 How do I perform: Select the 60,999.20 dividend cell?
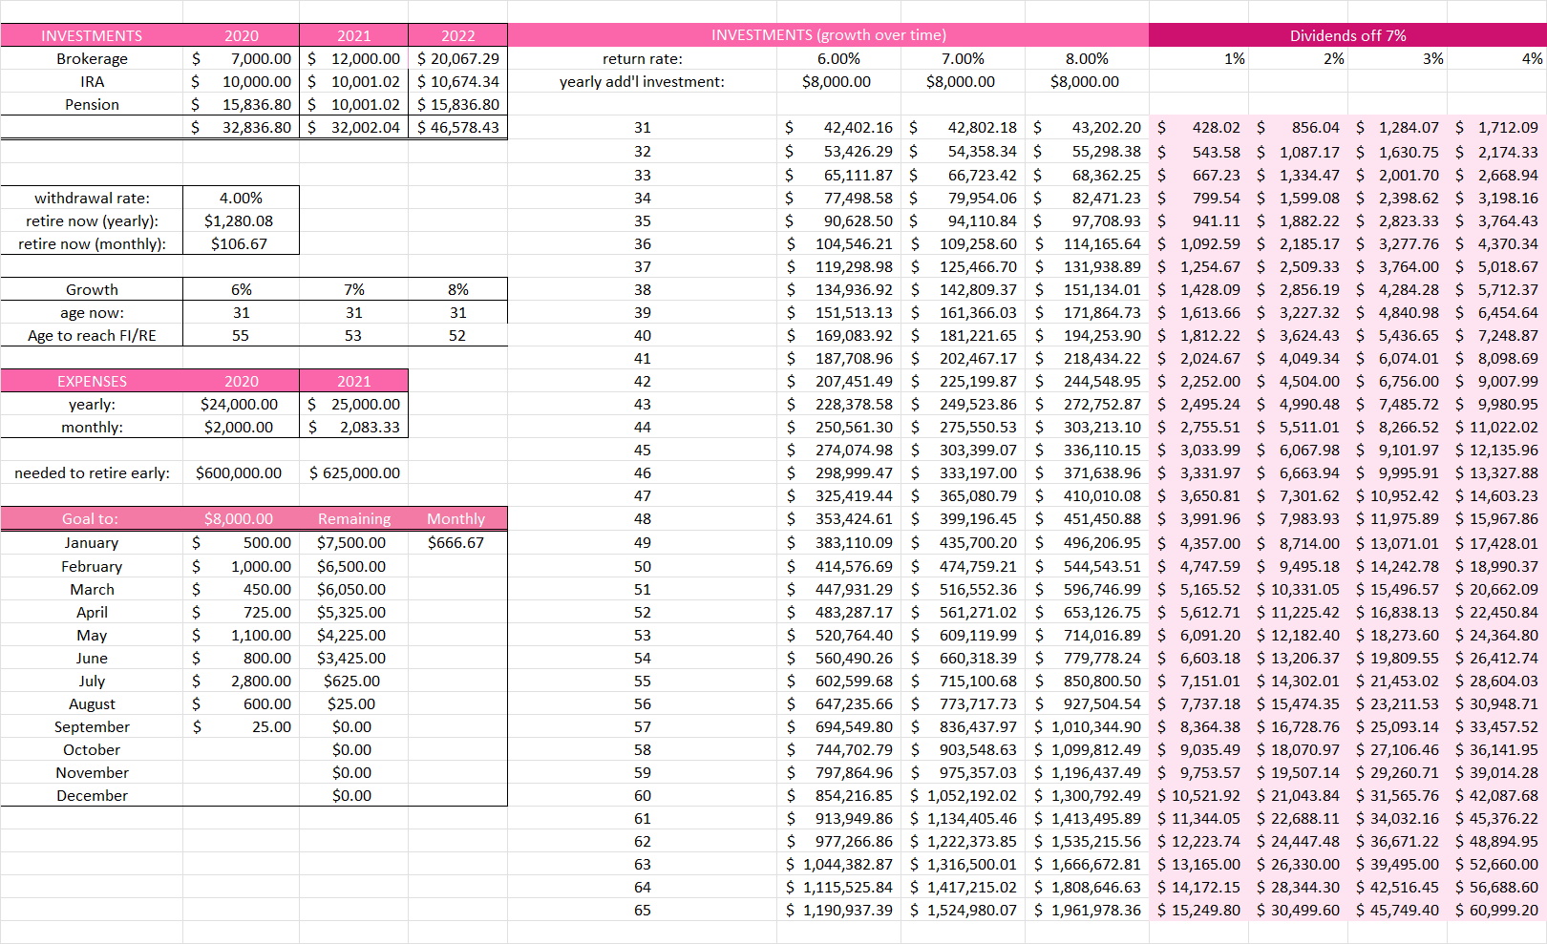1496,910
